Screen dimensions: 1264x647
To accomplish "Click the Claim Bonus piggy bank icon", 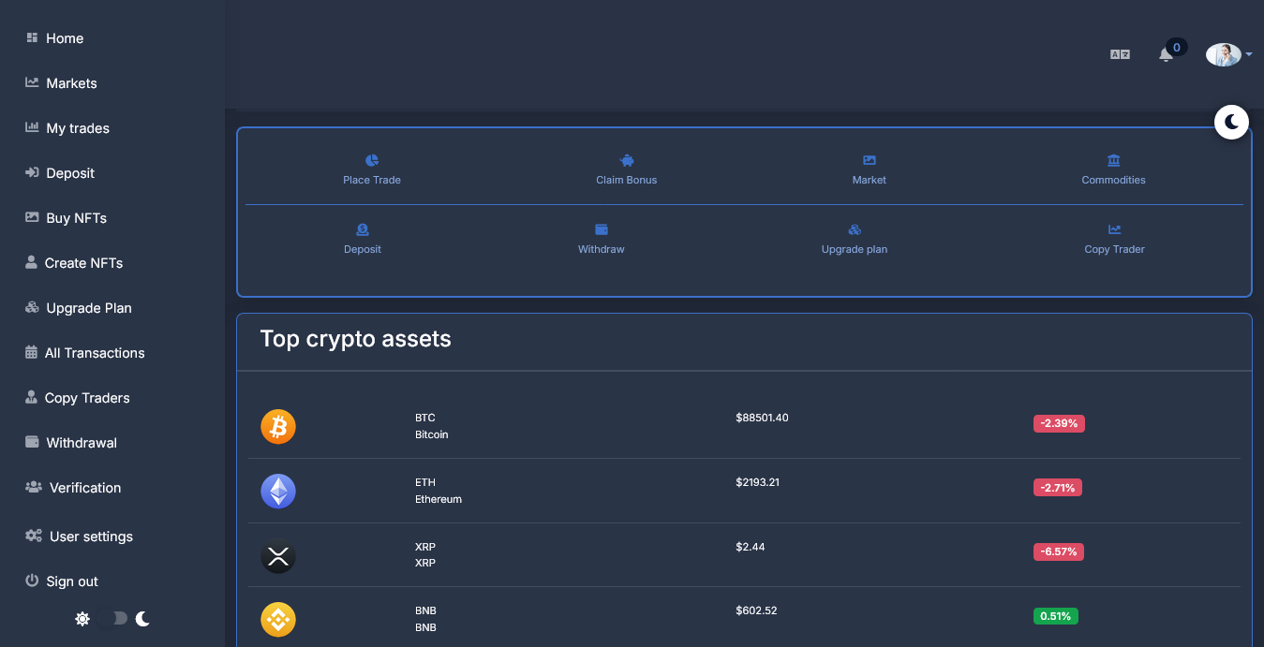I will click(x=627, y=161).
